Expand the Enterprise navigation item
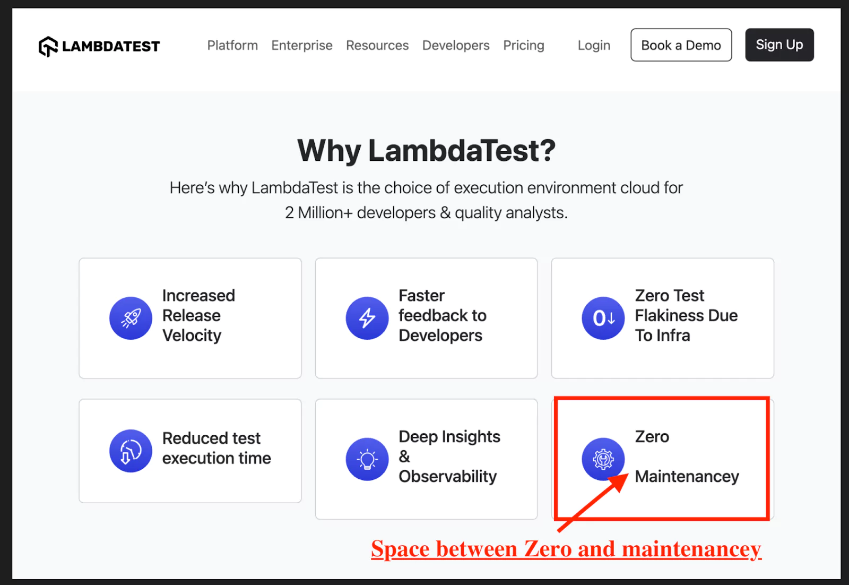 301,46
